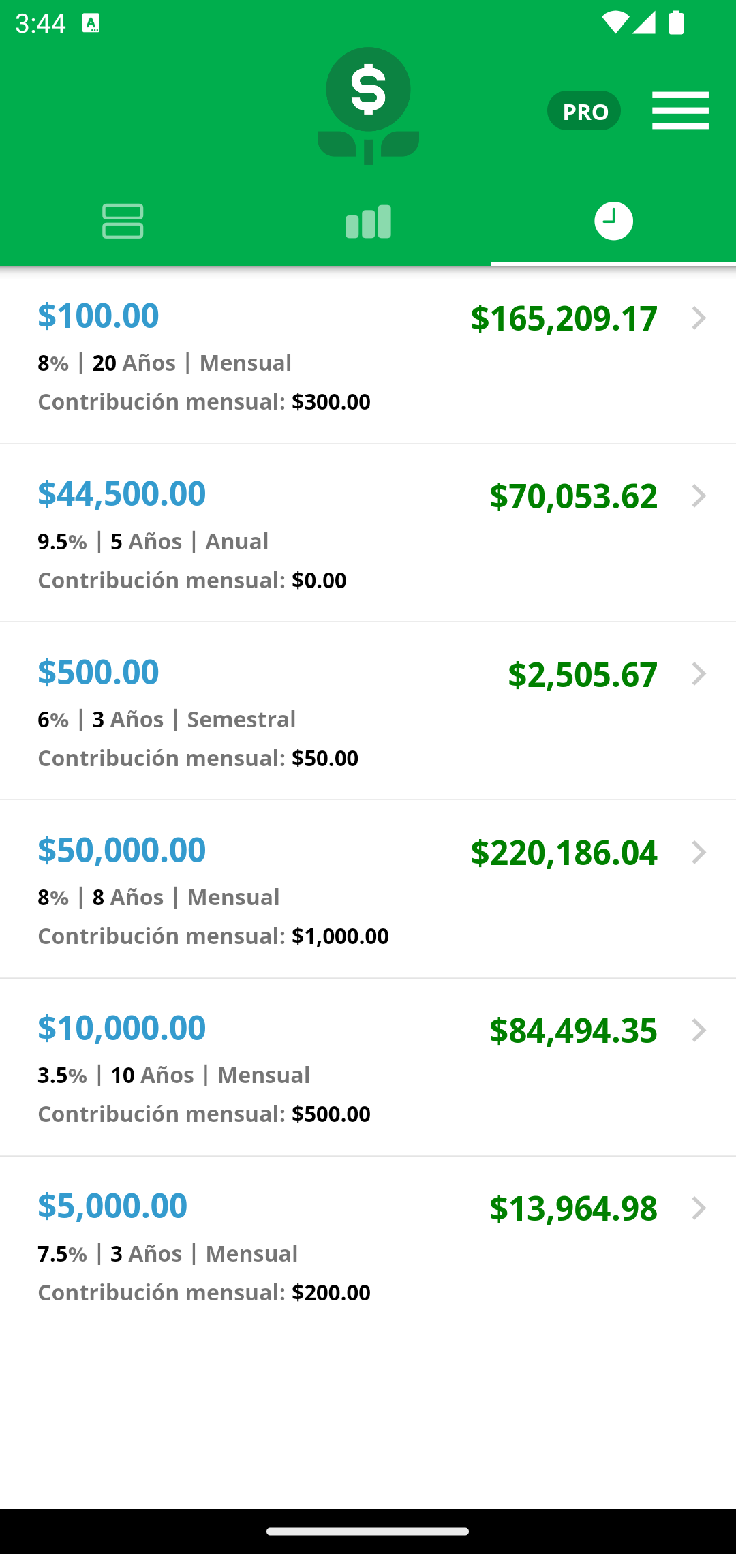The image size is (736, 1554).
Task: Open the $100.00 initial investment entry
Action: click(368, 356)
